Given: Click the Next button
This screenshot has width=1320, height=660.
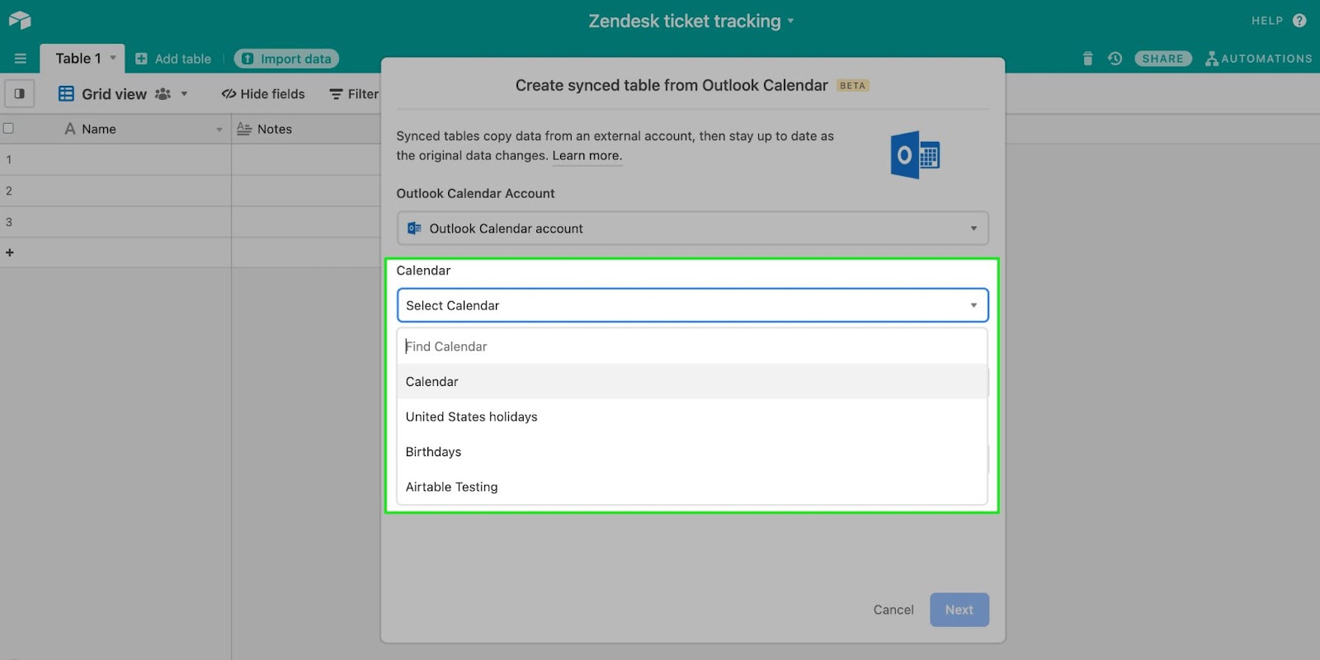Looking at the screenshot, I should click(x=959, y=610).
